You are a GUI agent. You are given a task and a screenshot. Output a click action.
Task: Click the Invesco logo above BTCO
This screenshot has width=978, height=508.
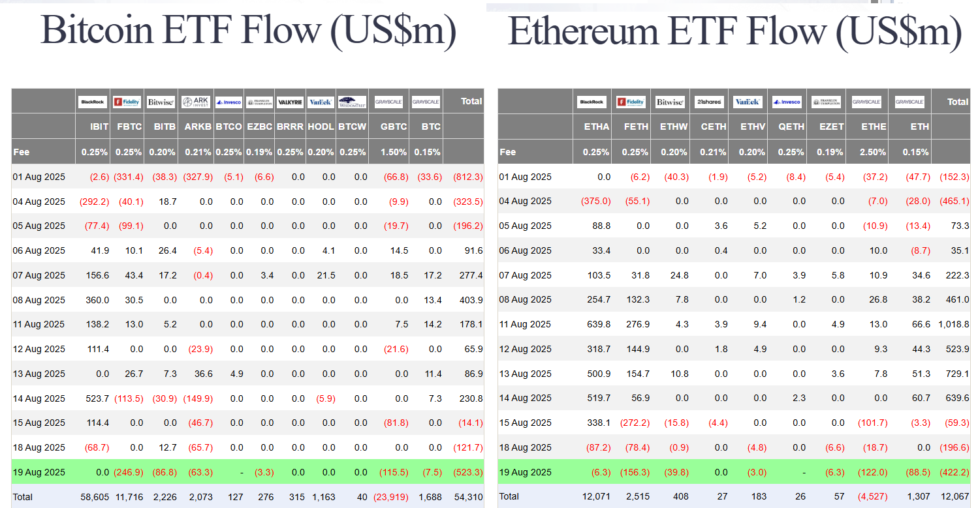(229, 102)
